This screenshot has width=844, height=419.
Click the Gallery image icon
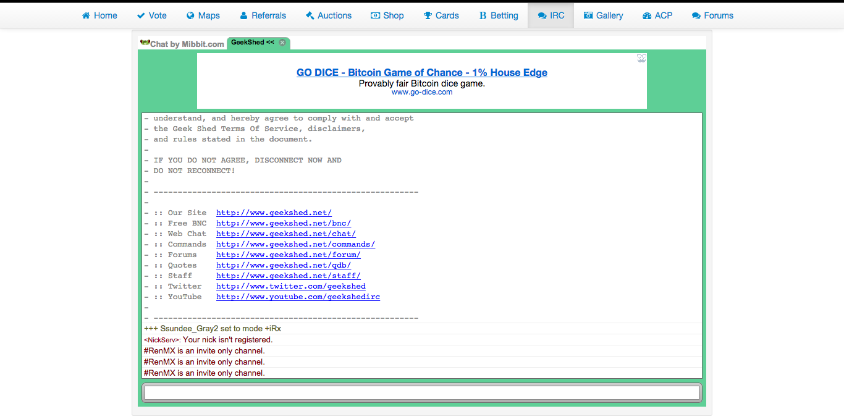click(x=589, y=15)
